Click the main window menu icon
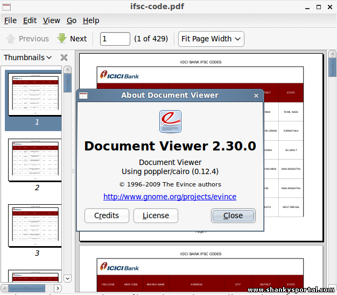This screenshot has width=337, height=295. [x=6, y=7]
